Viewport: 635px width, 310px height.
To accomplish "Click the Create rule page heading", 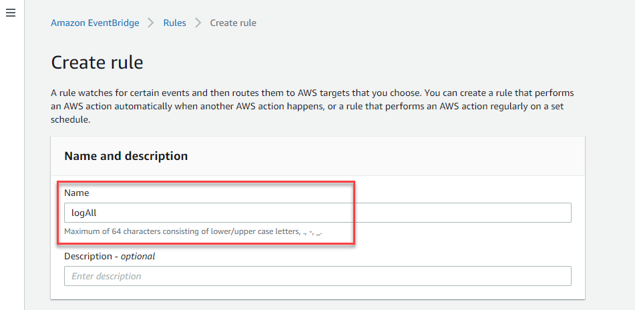I will coord(97,63).
